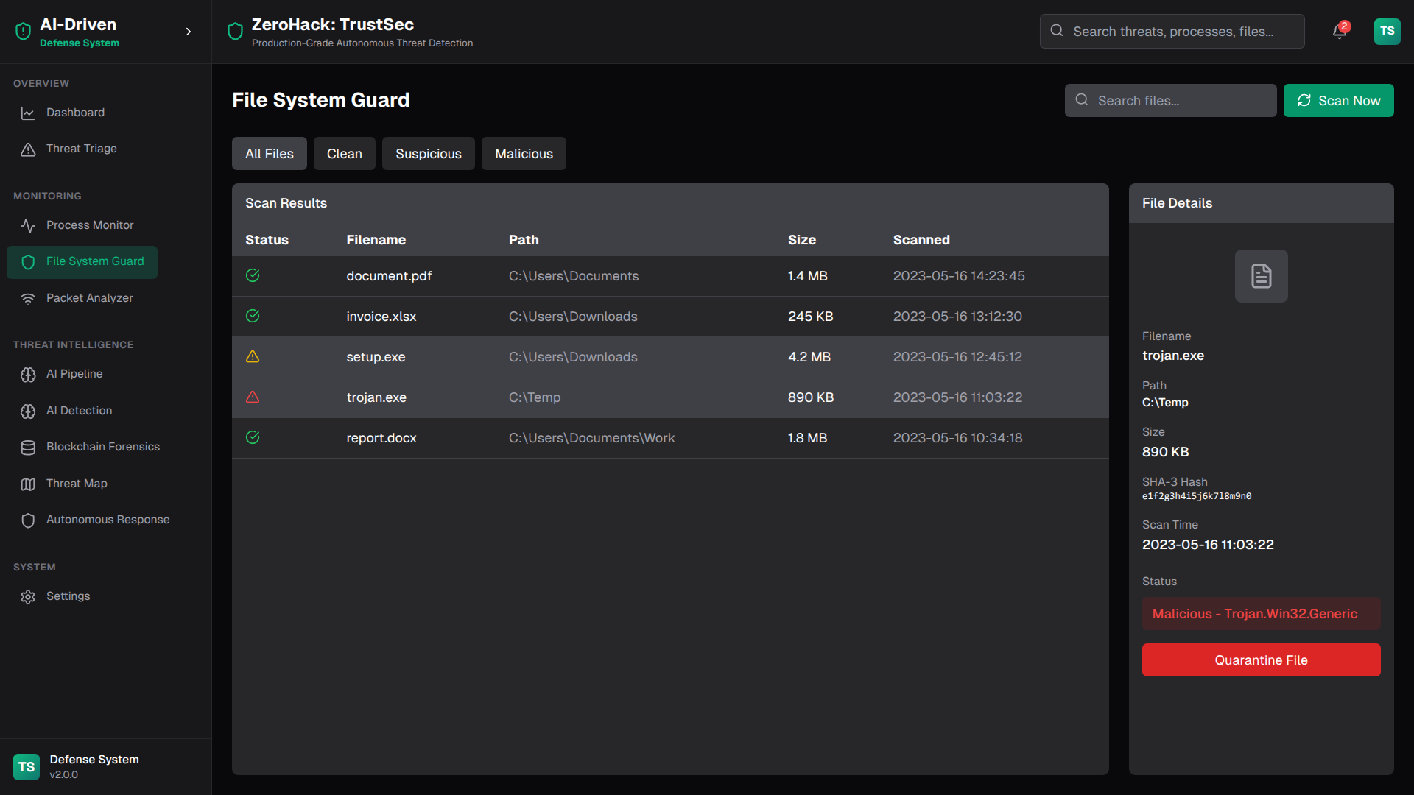
Task: Open Settings from the sidebar
Action: coord(68,596)
